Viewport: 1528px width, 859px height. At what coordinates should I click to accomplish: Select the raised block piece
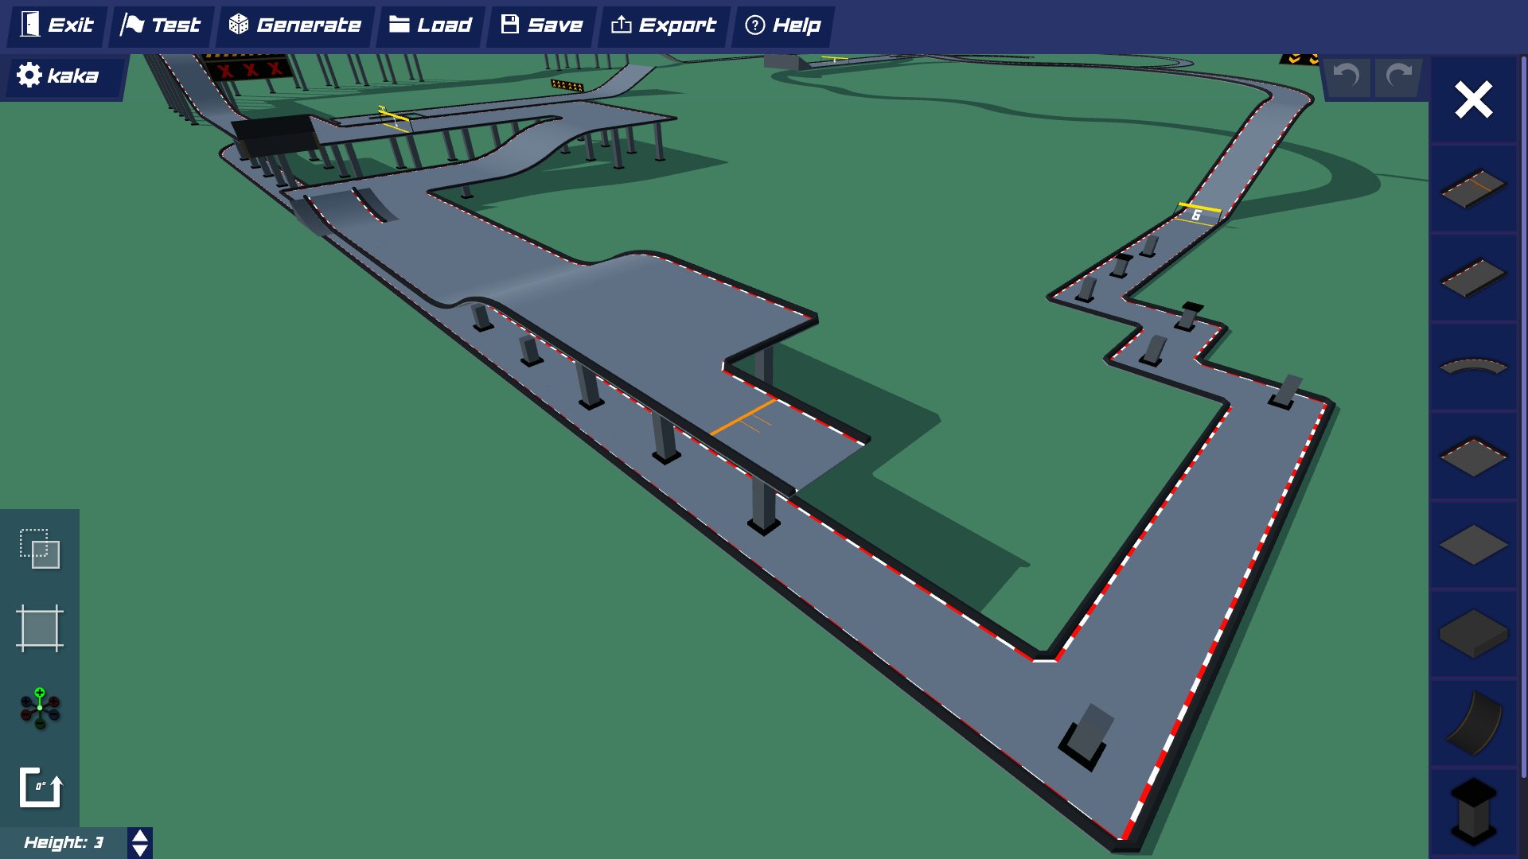(x=1472, y=630)
